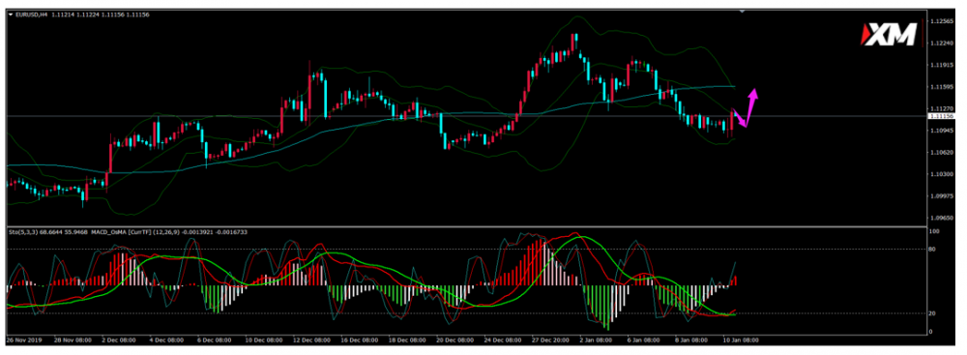Click price scale value 1.10300
967x355 pixels.
(x=943, y=175)
